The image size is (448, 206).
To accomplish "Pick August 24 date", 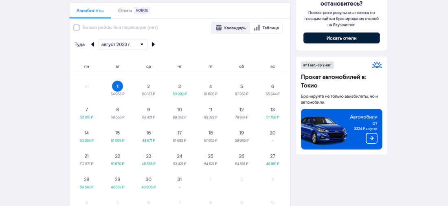I will [180, 160].
